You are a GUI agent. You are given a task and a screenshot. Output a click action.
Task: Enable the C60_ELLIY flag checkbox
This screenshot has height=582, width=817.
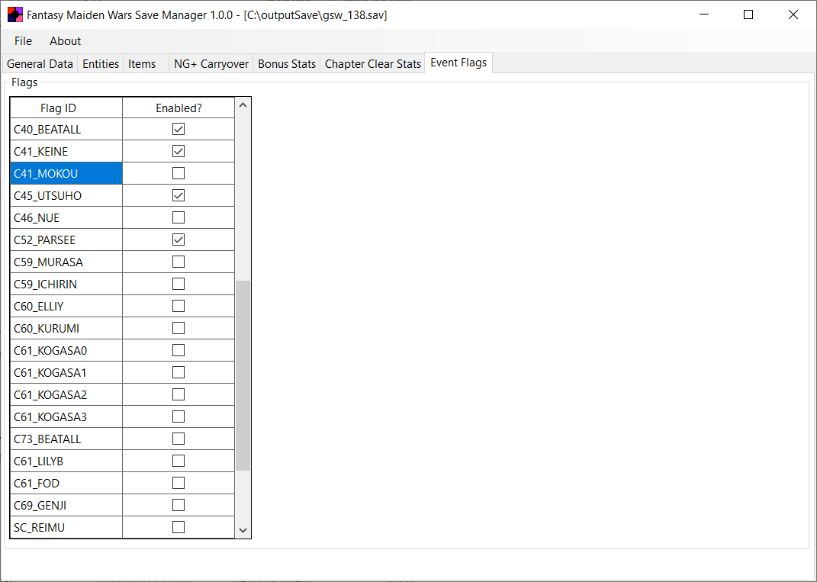coord(179,306)
